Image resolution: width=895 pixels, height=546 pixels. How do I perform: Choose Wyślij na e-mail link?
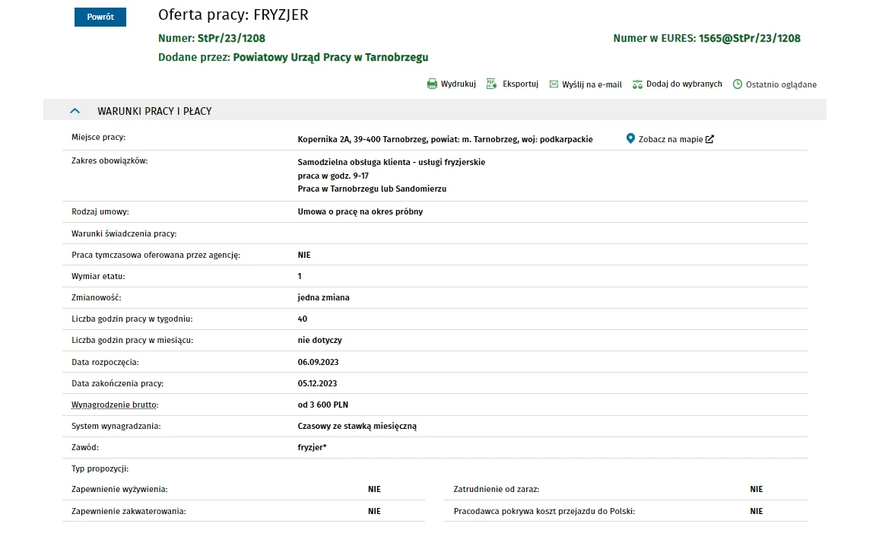click(592, 84)
